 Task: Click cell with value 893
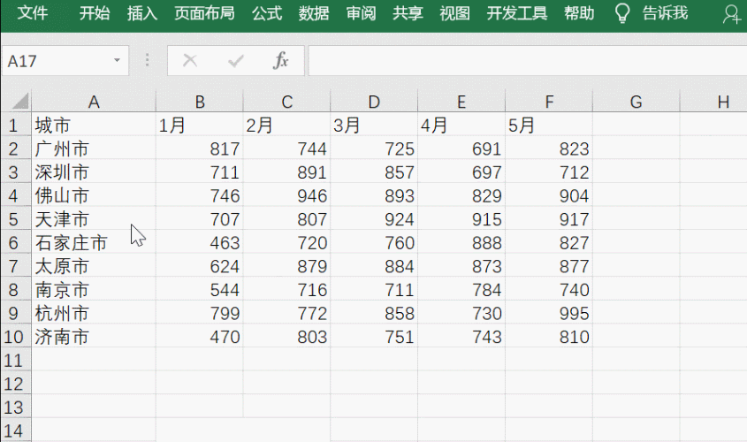374,195
